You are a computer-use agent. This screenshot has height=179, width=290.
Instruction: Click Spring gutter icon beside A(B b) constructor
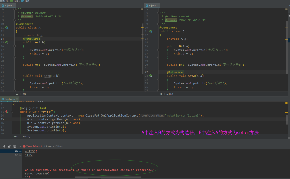[7, 42]
